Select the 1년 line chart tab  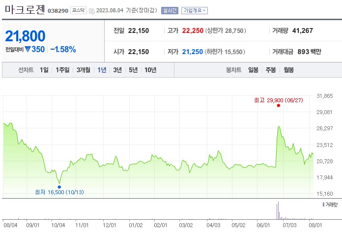coord(102,70)
